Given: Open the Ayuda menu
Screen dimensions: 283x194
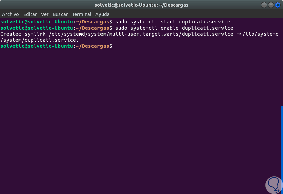Looking at the screenshot, I should click(x=102, y=14).
